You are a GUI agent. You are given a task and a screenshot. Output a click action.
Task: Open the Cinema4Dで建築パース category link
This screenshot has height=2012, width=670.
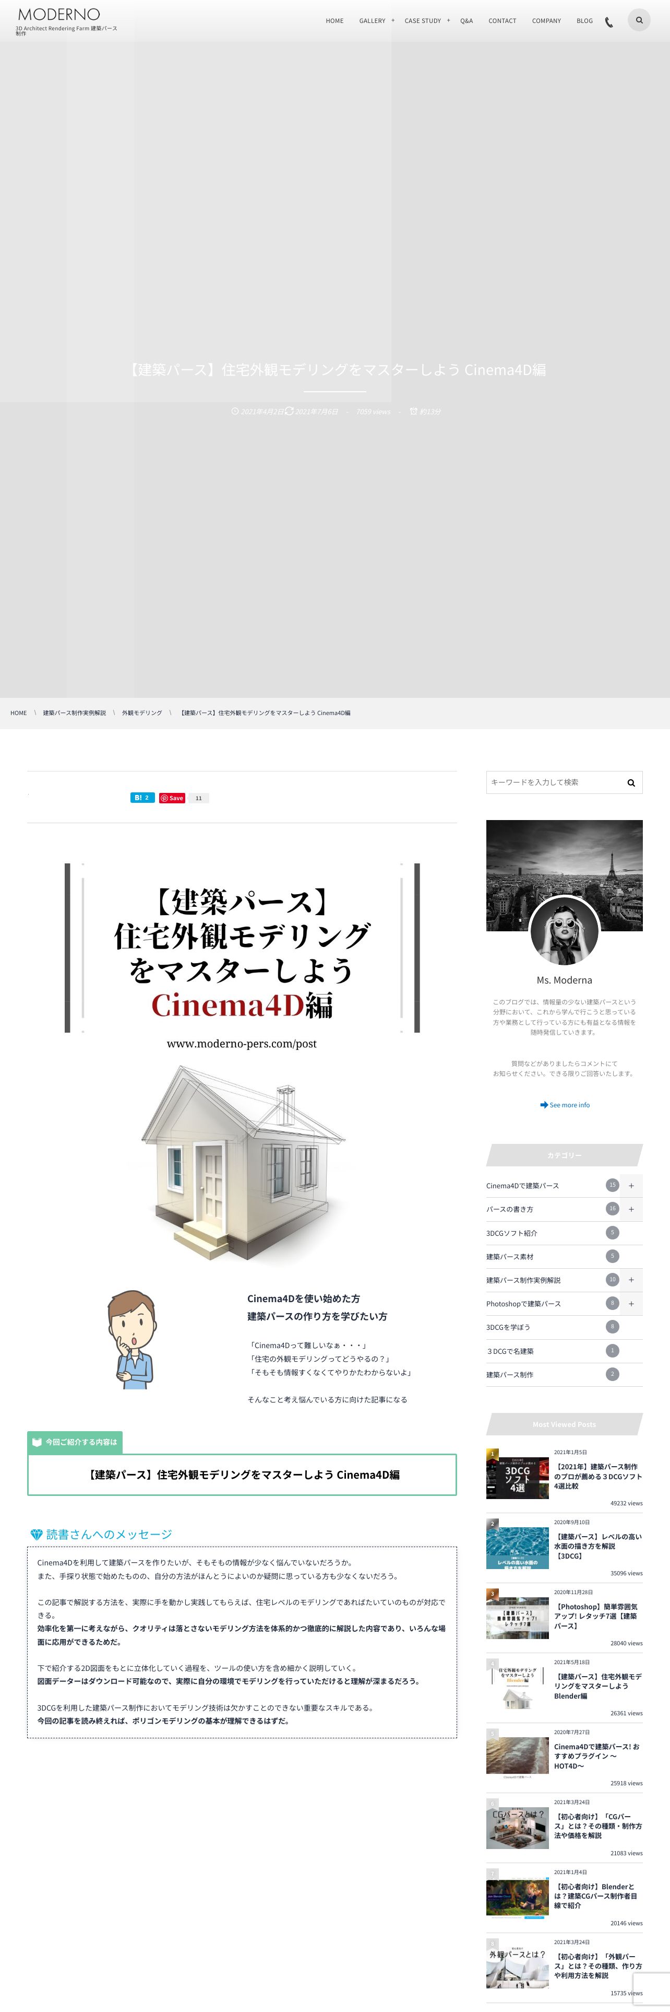522,1186
